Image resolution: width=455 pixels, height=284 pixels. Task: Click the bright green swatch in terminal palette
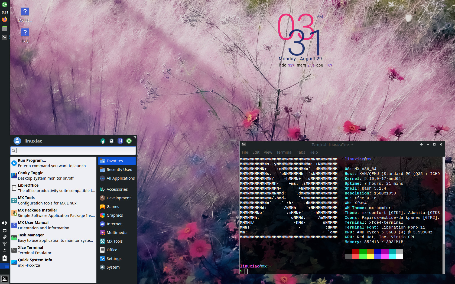[363, 257]
